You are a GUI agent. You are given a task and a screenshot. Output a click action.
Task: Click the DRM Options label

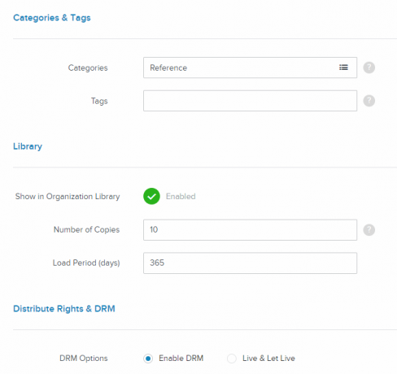click(84, 359)
